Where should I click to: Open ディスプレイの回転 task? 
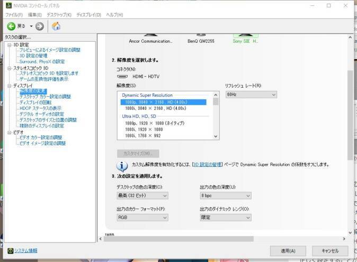click(x=35, y=102)
